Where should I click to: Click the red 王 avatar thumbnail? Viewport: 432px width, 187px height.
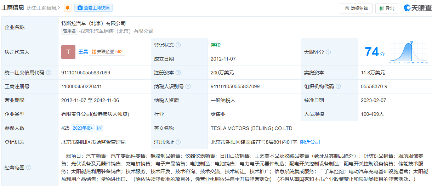click(68, 52)
